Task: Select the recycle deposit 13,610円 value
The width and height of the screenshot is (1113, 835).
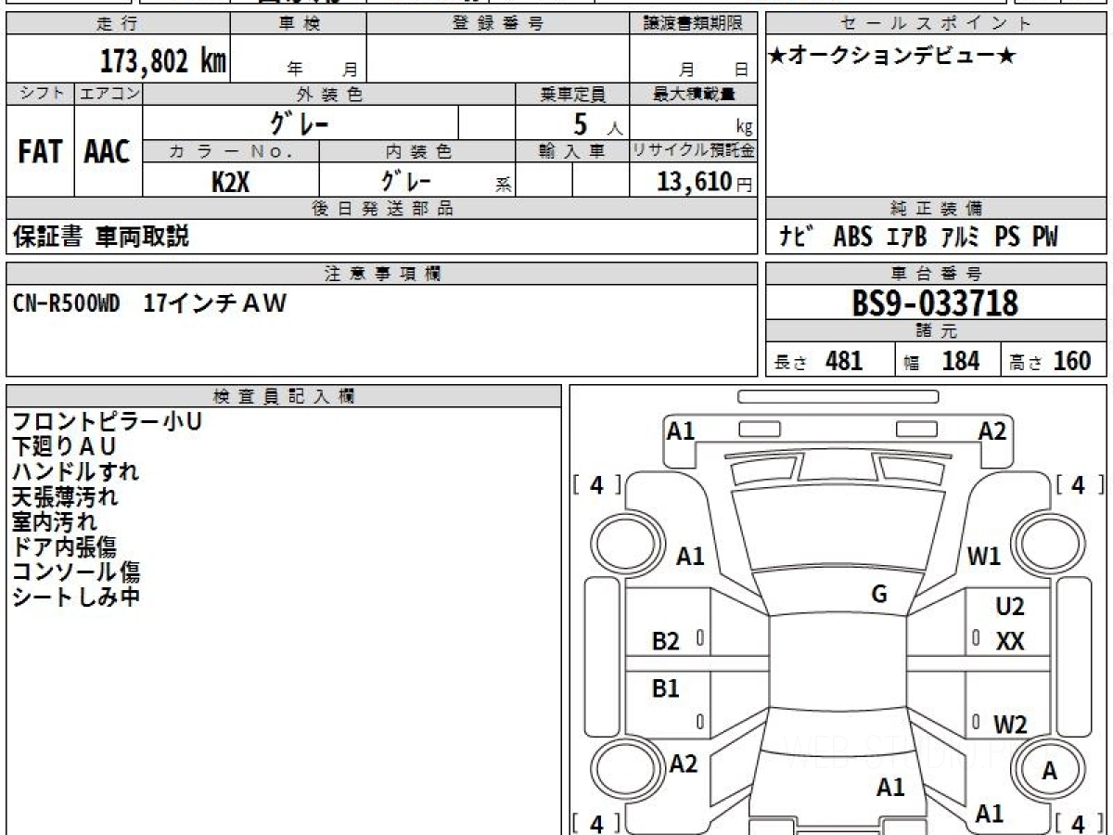Action: click(x=704, y=181)
